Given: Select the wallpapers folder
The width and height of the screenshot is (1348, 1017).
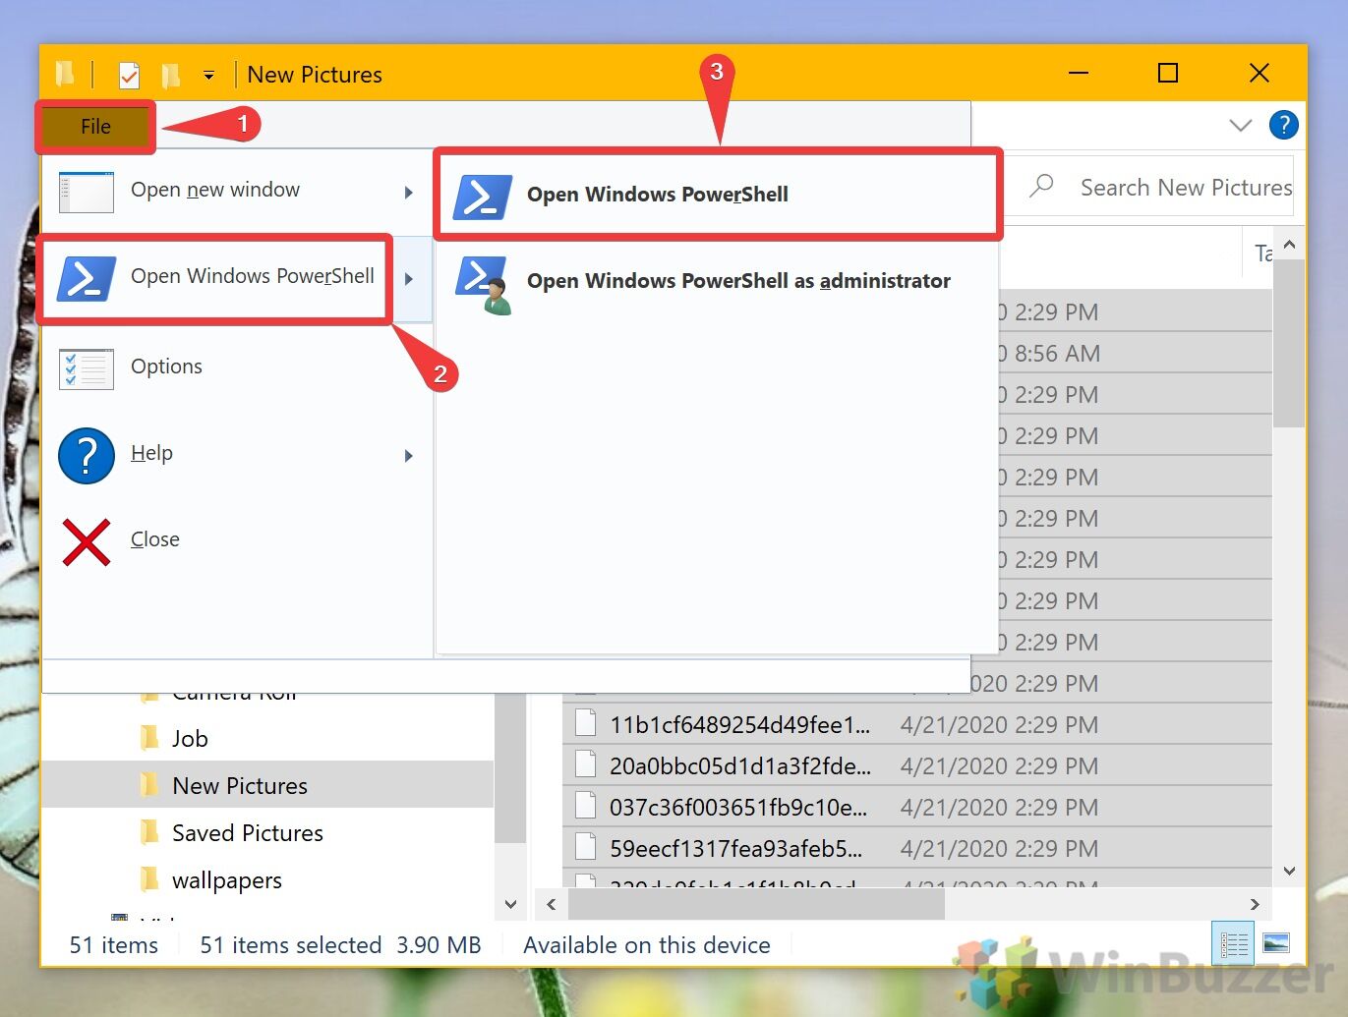Looking at the screenshot, I should [x=227, y=880].
